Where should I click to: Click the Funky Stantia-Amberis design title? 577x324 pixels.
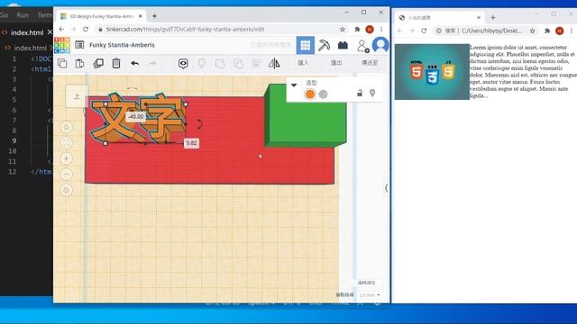pos(122,45)
